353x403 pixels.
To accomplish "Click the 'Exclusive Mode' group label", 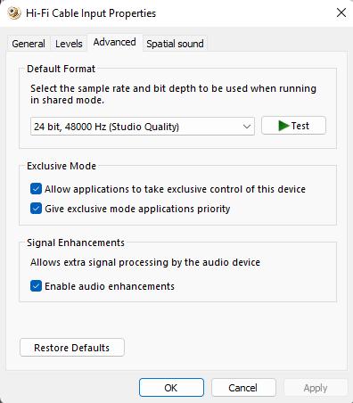I will tap(62, 166).
